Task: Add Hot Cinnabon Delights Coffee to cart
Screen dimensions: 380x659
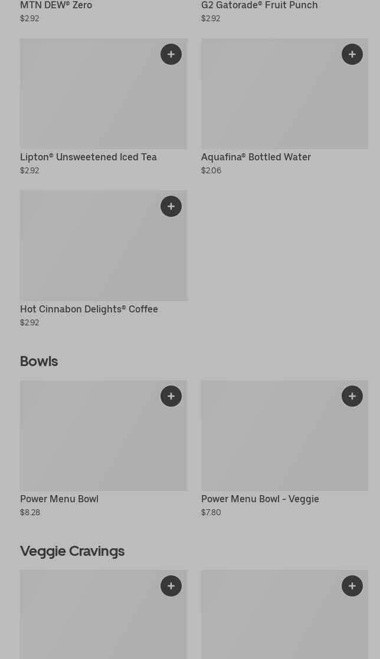Action: [x=171, y=206]
